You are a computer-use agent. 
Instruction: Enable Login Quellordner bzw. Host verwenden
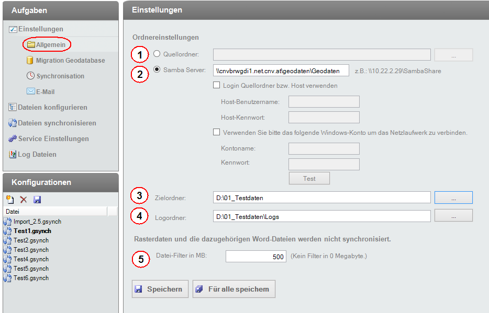pos(217,85)
